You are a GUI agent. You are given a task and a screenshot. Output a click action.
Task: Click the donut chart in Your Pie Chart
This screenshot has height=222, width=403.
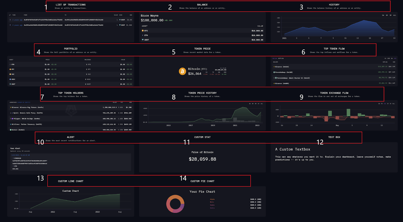pos(175,204)
